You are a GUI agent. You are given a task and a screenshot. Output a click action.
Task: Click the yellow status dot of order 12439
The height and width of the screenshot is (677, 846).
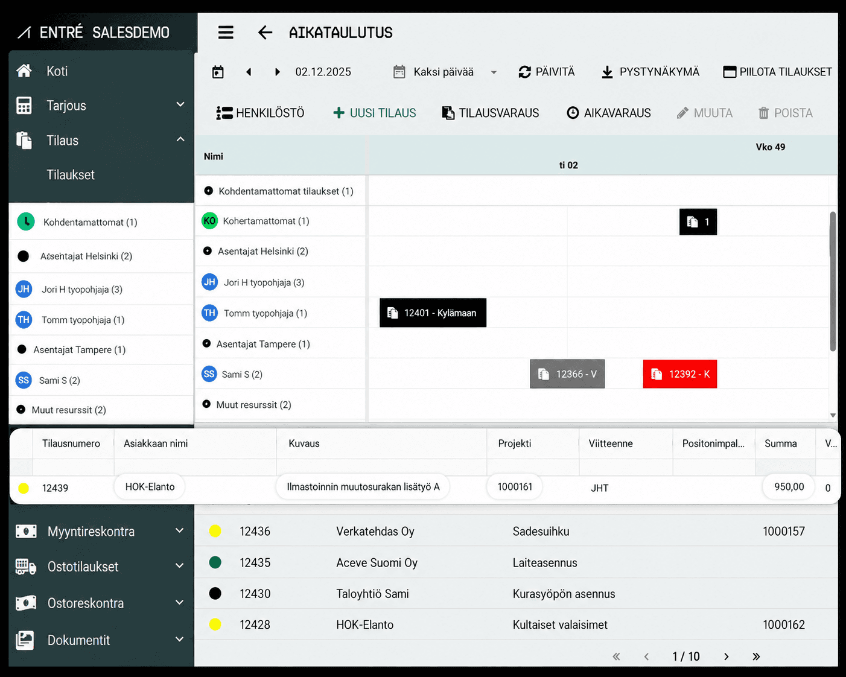24,488
